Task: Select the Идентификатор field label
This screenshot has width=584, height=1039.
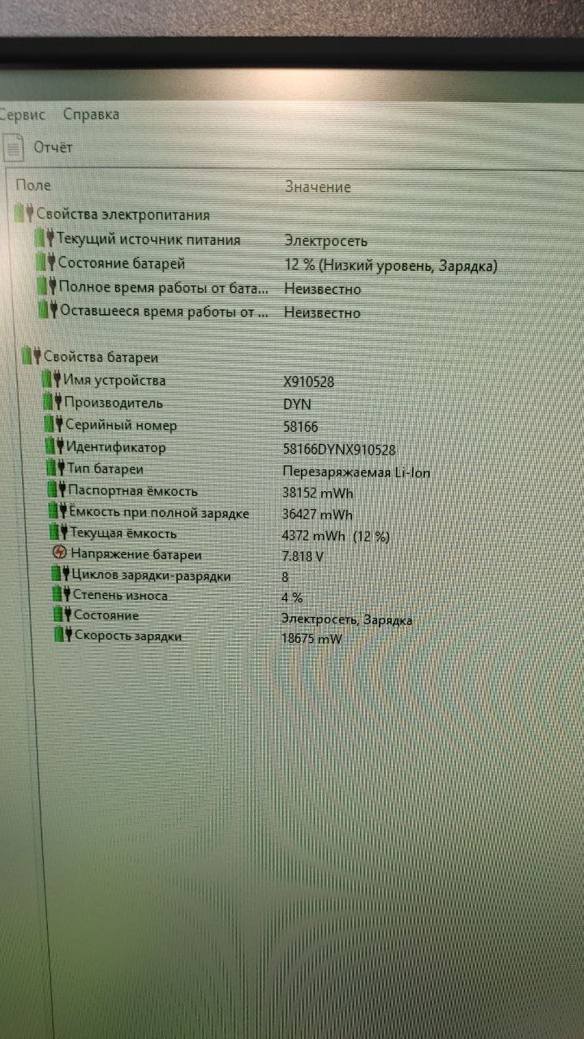Action: pos(117,447)
